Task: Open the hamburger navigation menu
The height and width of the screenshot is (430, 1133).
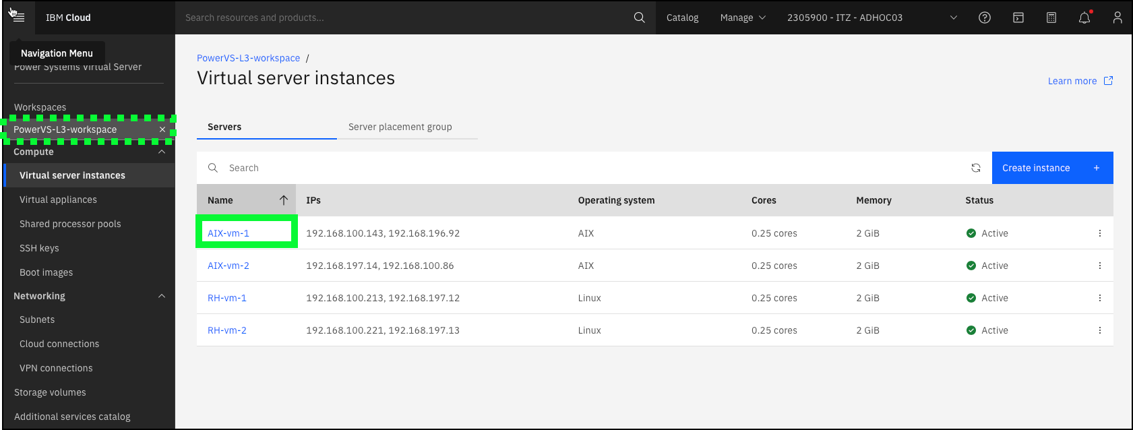Action: (18, 18)
